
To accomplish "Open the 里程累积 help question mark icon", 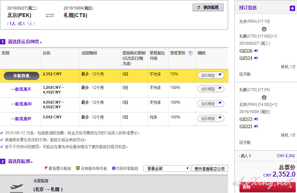I will pyautogui.click(x=190, y=53).
